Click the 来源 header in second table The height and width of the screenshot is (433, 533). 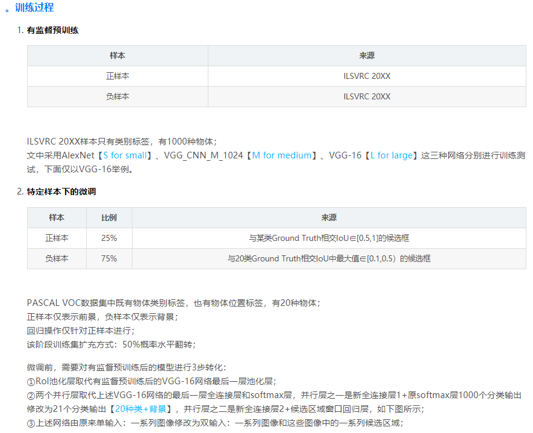(329, 217)
